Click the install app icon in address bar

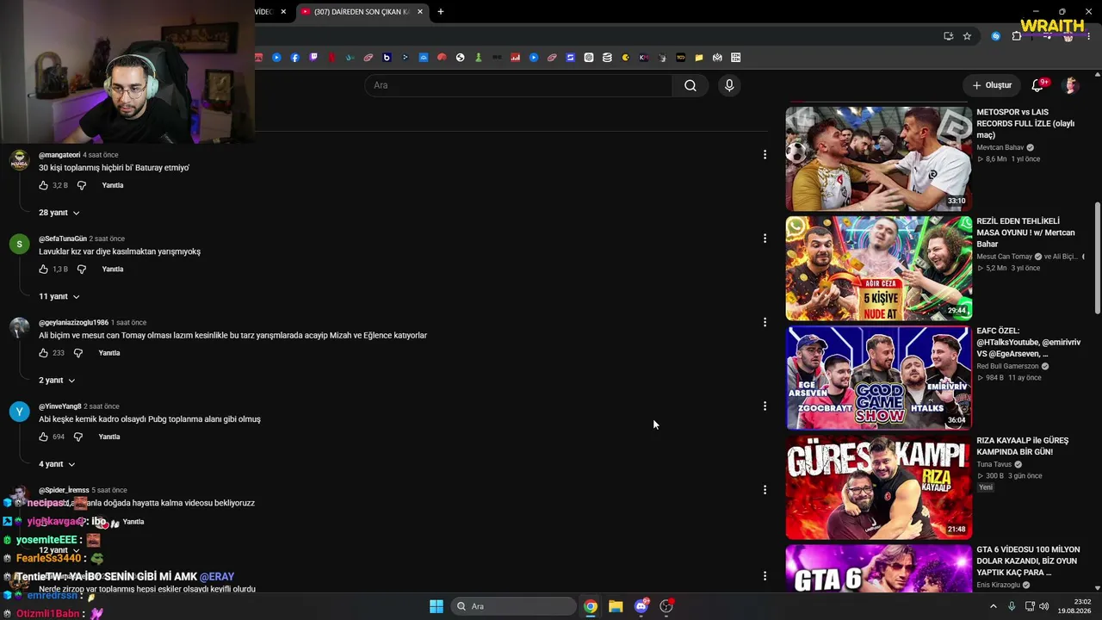pos(948,36)
